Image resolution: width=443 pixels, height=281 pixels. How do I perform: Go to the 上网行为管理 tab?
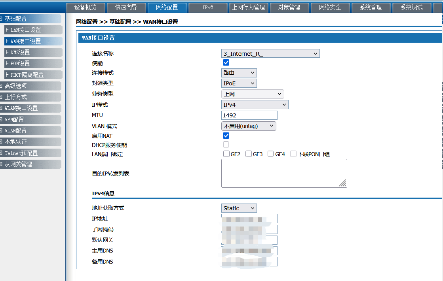pos(248,8)
